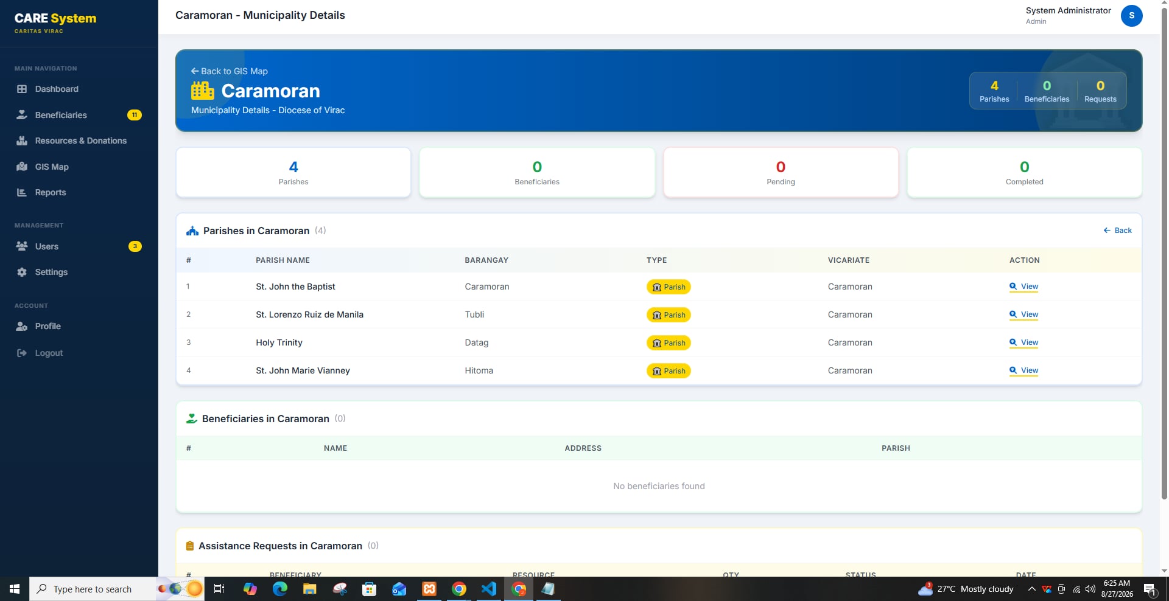Image resolution: width=1169 pixels, height=601 pixels.
Task: Open the volume icon in system tray
Action: [1090, 589]
